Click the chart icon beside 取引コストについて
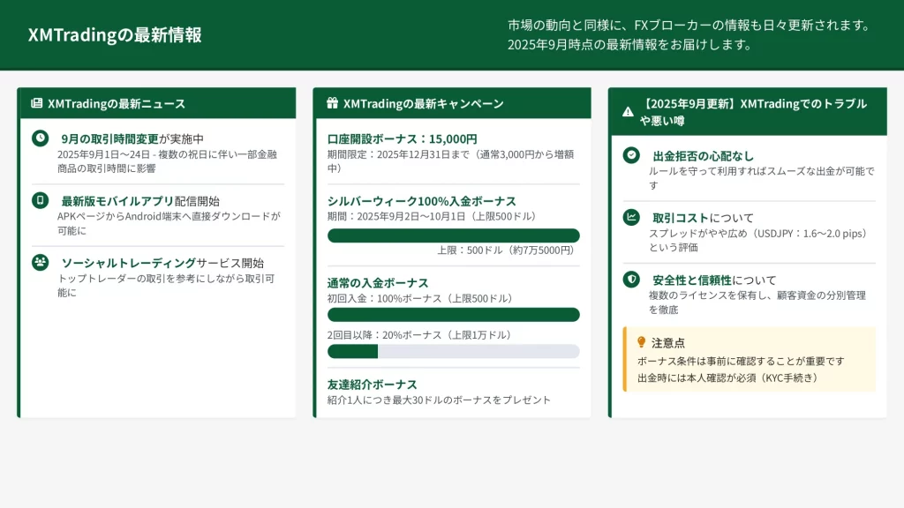 coord(631,217)
